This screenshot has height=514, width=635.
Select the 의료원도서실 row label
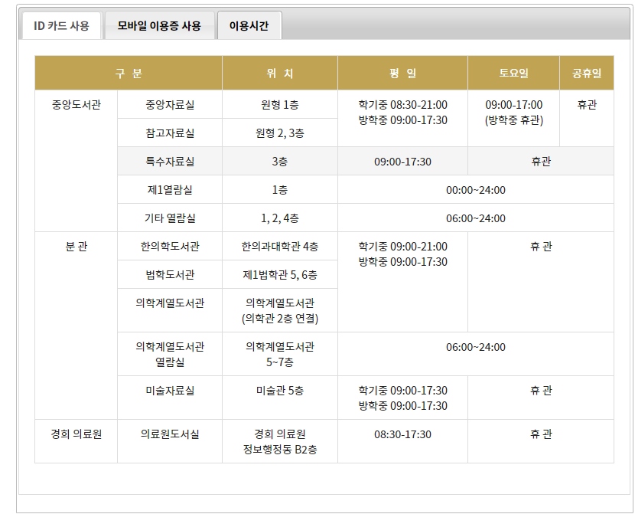pyautogui.click(x=170, y=434)
